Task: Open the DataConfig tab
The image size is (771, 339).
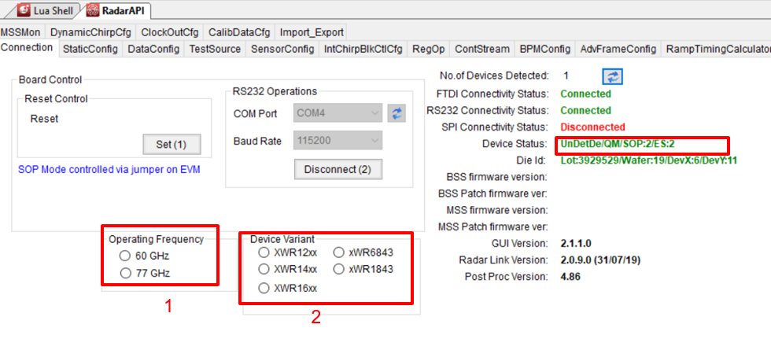Action: [153, 49]
